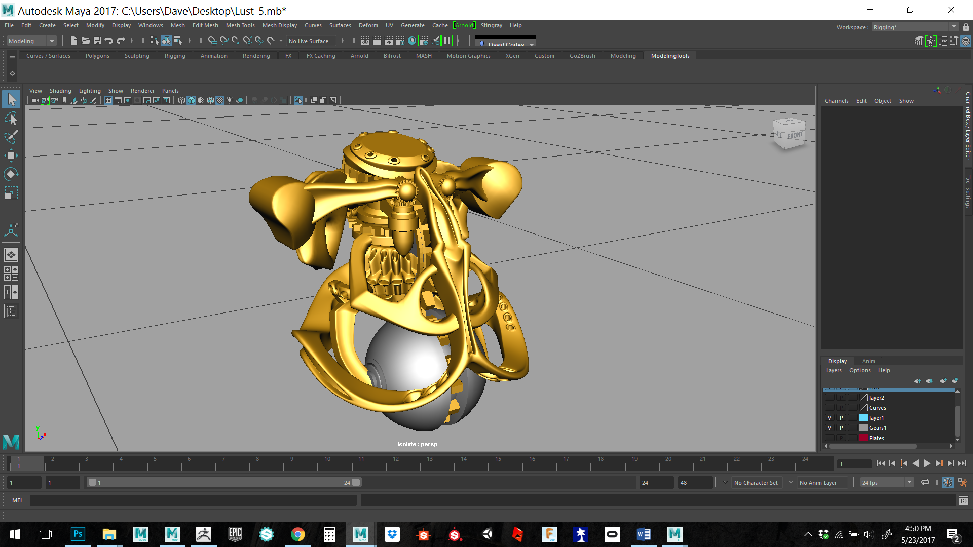Open the Modeling menu set dropdown
This screenshot has height=547, width=973.
pyautogui.click(x=31, y=41)
